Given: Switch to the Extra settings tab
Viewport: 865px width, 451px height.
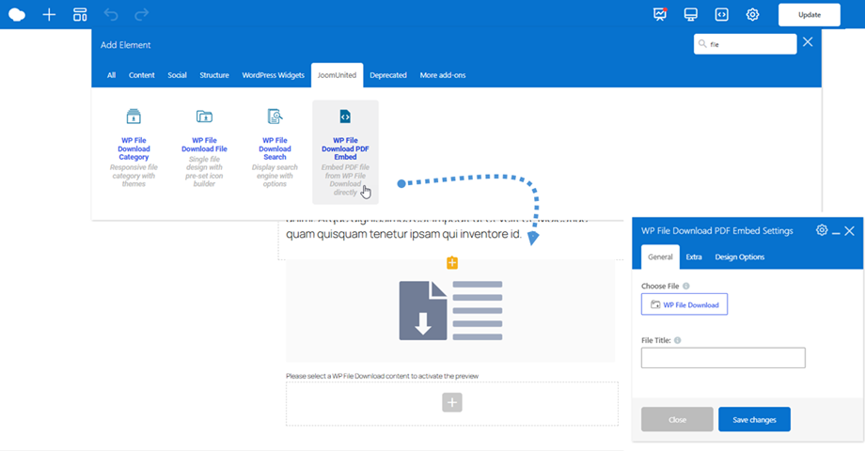Looking at the screenshot, I should (694, 257).
